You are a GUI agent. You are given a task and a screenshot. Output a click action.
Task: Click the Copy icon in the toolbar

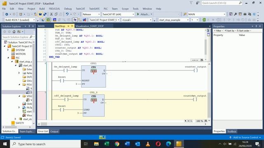pyautogui.click(x=56, y=14)
